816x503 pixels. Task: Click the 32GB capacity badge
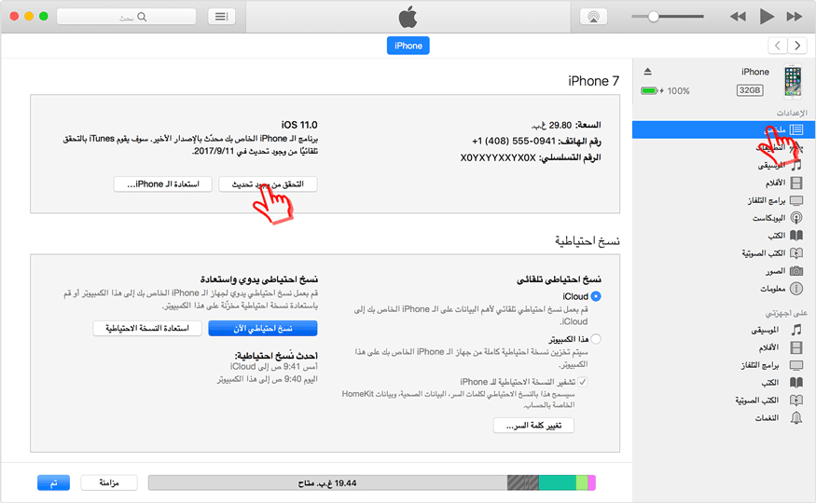[x=750, y=90]
